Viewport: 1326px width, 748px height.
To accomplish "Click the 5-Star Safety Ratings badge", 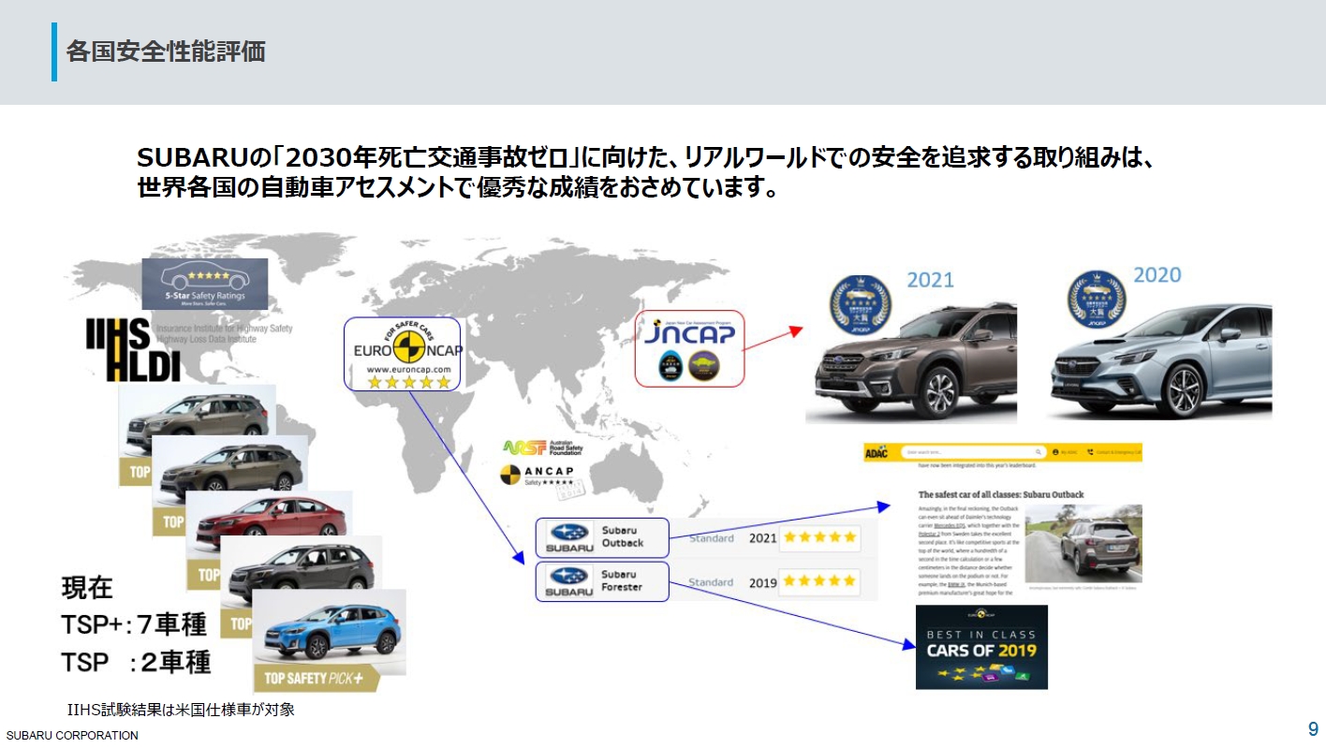I will click(204, 282).
